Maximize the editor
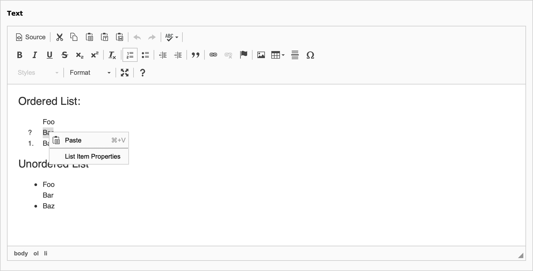This screenshot has width=533, height=271. [125, 73]
